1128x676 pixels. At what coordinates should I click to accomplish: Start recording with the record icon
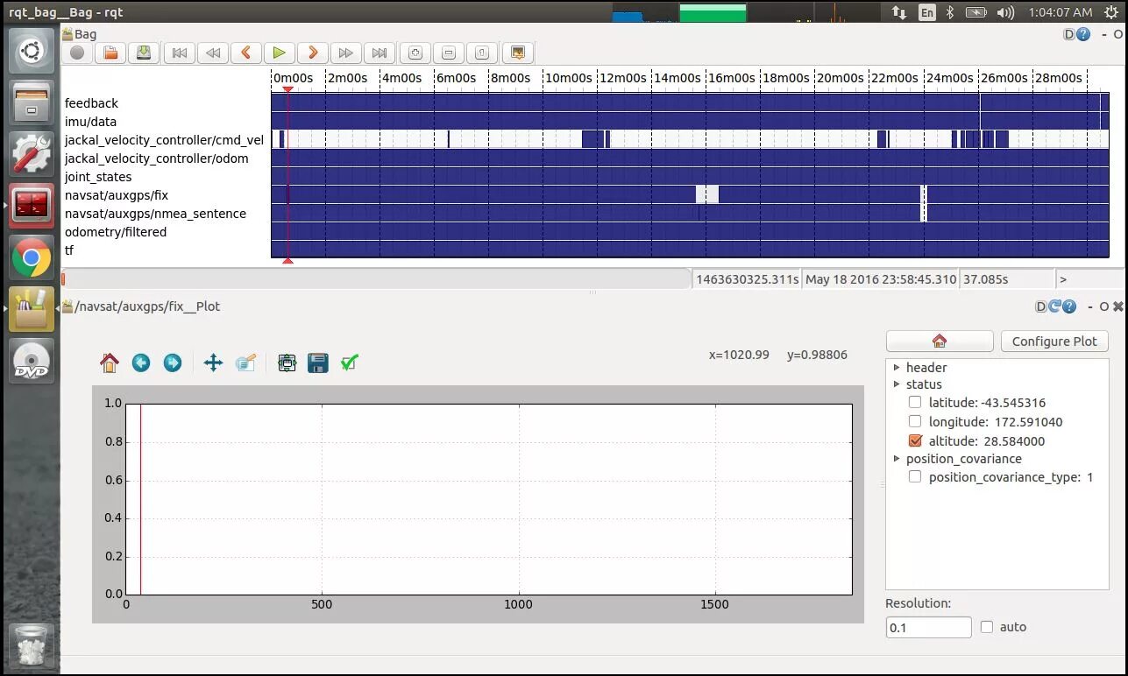(x=76, y=53)
